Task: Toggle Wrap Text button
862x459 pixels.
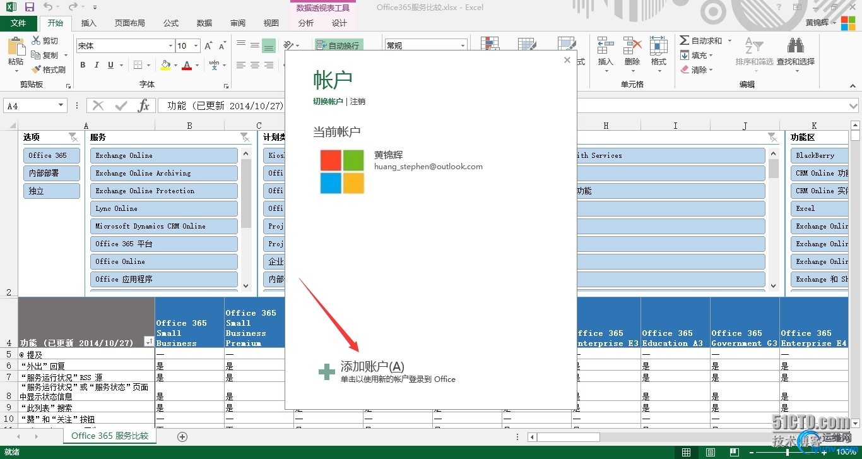Action: [339, 45]
